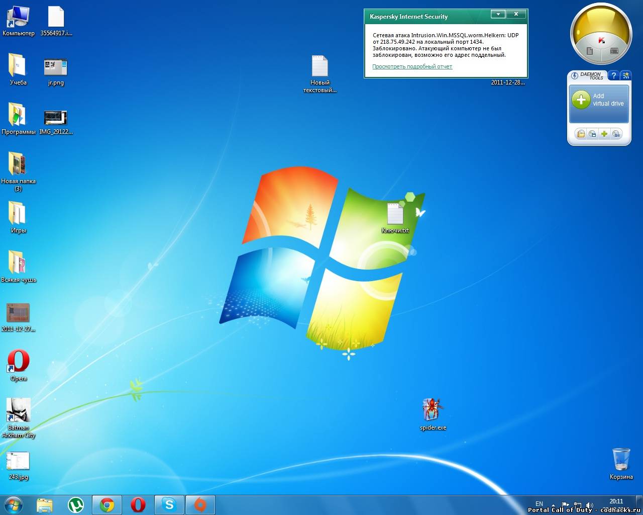Click the Show desktop button at taskbar end
Screen dimensions: 643x515
(x=639, y=504)
